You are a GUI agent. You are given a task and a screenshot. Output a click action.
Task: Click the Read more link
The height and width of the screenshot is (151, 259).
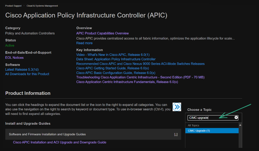tap(85, 43)
